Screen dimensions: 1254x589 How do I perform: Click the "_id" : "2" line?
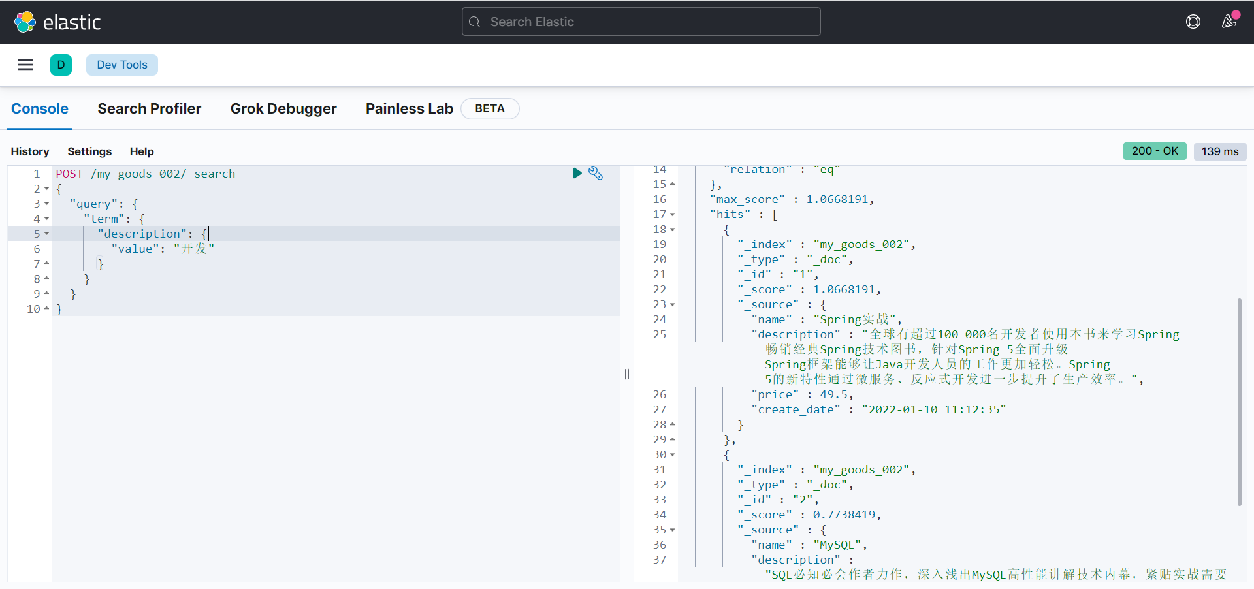[x=778, y=500]
